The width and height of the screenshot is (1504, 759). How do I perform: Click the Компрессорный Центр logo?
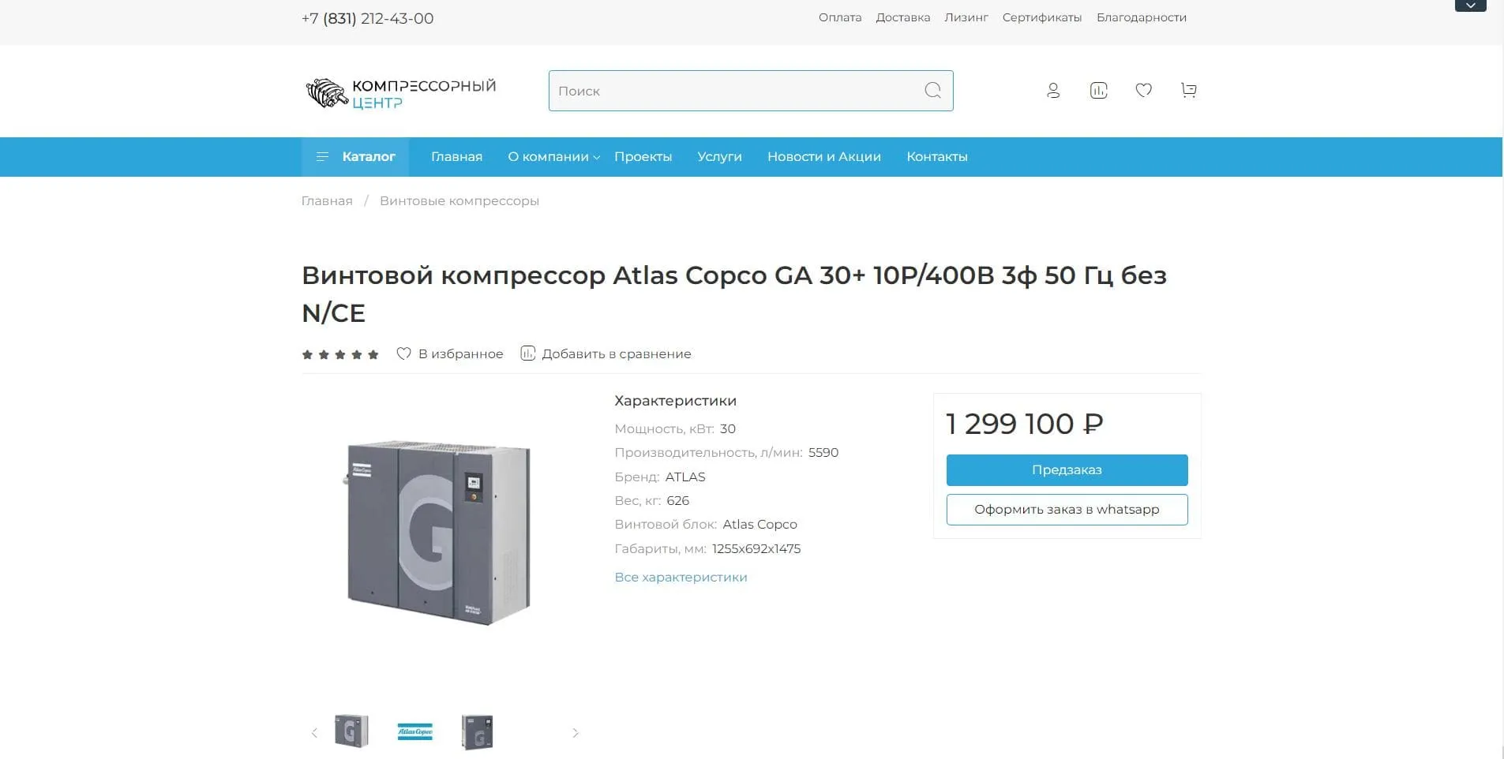[x=401, y=93]
